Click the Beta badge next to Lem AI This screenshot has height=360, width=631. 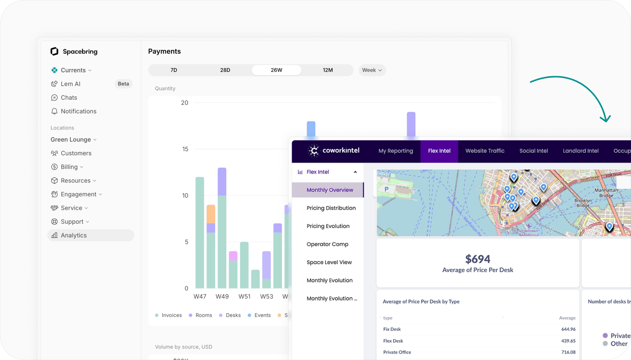click(123, 84)
